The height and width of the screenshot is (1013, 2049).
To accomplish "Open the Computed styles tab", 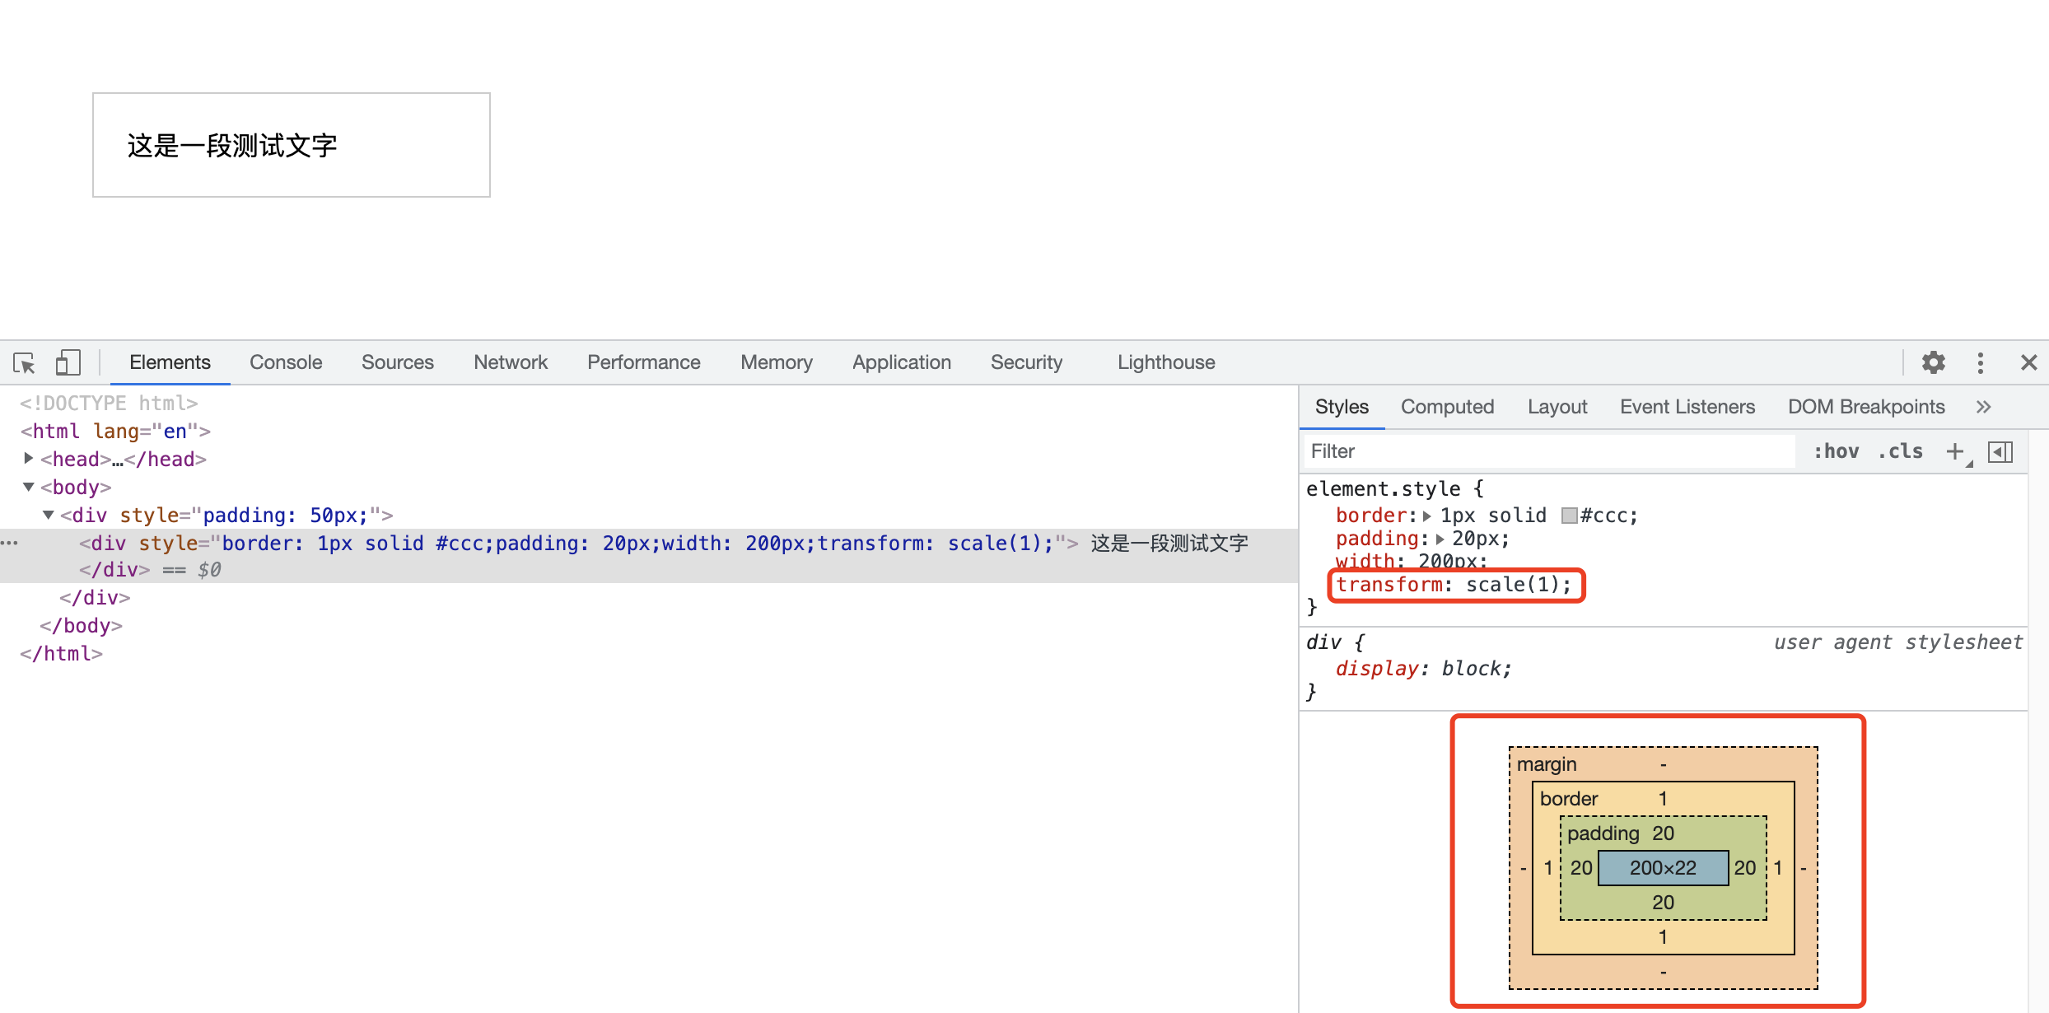I will [1447, 407].
